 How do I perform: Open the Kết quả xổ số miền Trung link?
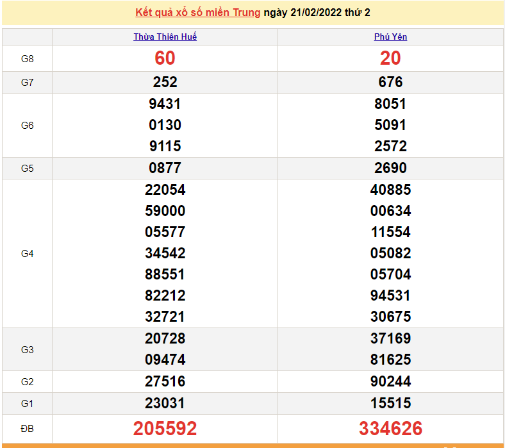coord(198,13)
